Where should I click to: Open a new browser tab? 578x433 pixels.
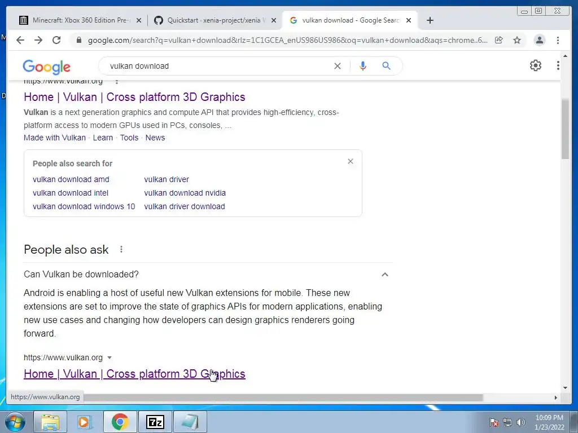[430, 20]
